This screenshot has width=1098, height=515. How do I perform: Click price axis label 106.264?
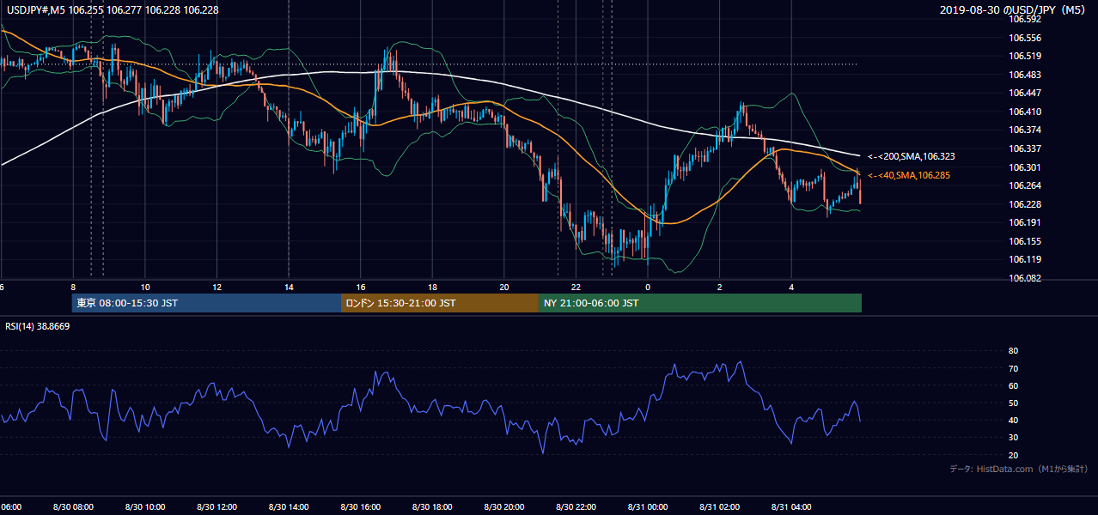tap(1025, 185)
